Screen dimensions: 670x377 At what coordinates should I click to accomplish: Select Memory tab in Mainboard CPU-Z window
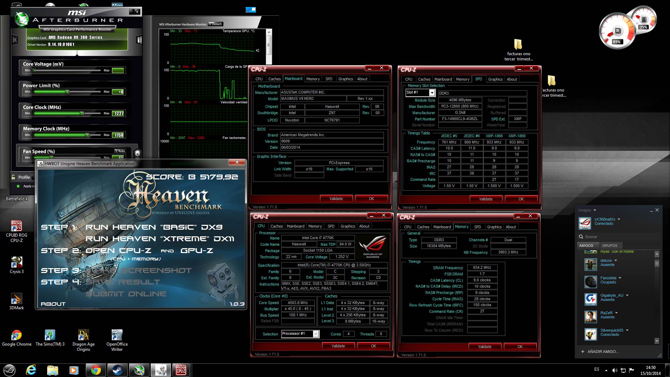coord(313,79)
